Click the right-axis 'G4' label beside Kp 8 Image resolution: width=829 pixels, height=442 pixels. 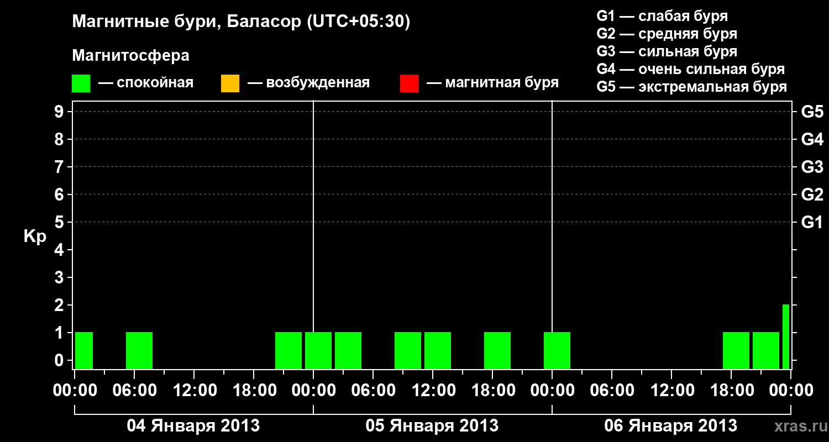coord(812,140)
